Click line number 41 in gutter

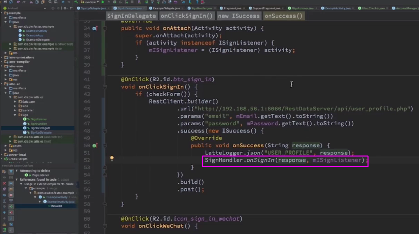87,80
